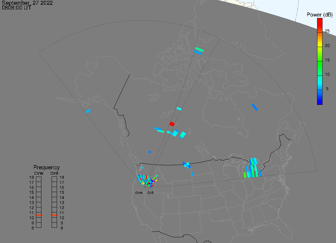Click the "Power (dB)" legend title
336x243 pixels.
320,15
